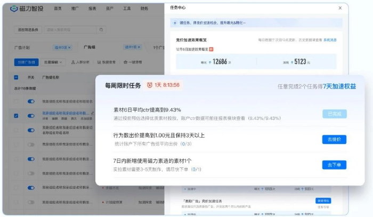Click the 添加筛选条件 button

click(x=28, y=30)
